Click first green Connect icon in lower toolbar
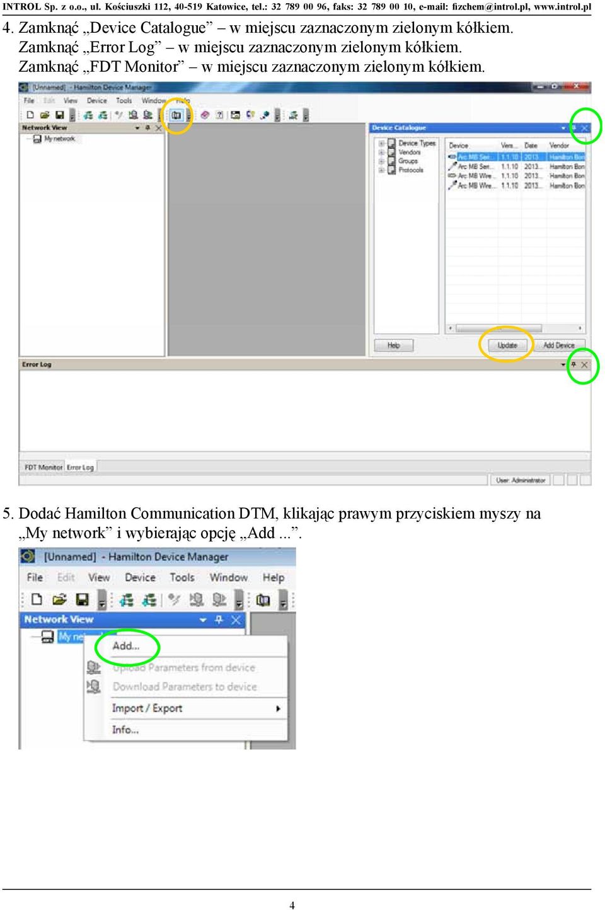605x910 pixels. coord(127,600)
